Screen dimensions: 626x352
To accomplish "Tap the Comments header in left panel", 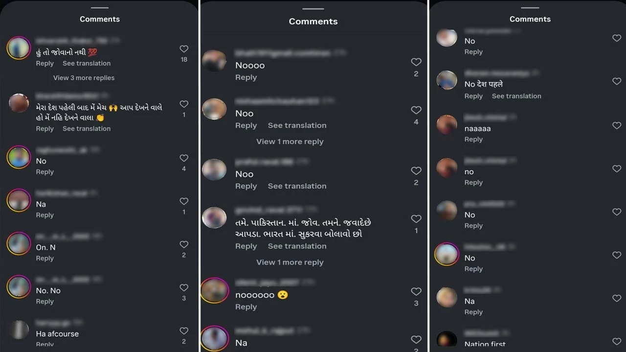I will pos(100,19).
